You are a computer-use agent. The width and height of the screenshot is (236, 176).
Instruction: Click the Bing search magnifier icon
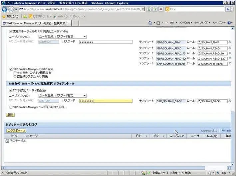[x=228, y=9]
